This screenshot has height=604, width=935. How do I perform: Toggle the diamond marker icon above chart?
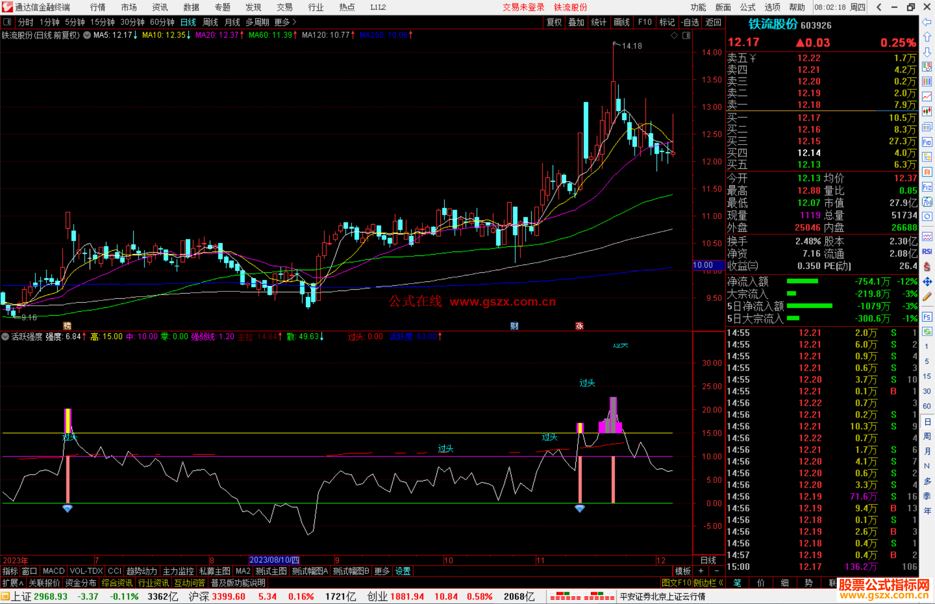(674, 36)
